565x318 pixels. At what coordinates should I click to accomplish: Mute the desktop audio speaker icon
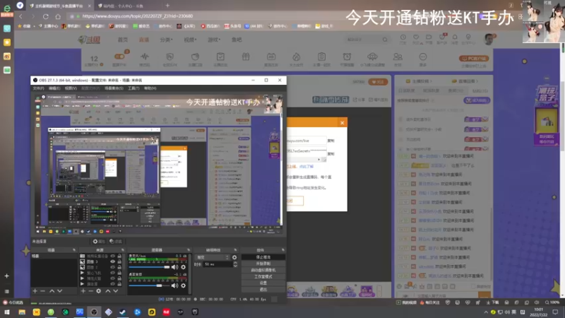174,285
